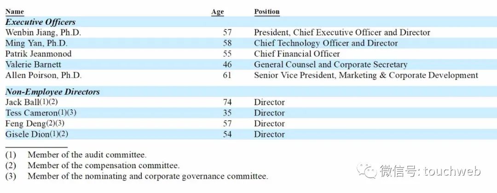Click the Non-Employee Directors section heading
The height and width of the screenshot is (193, 497).
click(x=52, y=92)
